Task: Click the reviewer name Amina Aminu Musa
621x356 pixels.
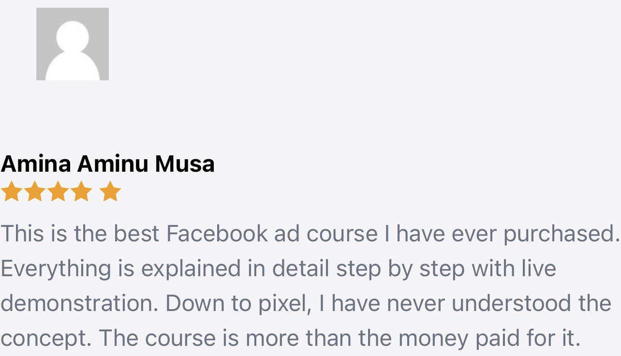Action: (x=107, y=163)
